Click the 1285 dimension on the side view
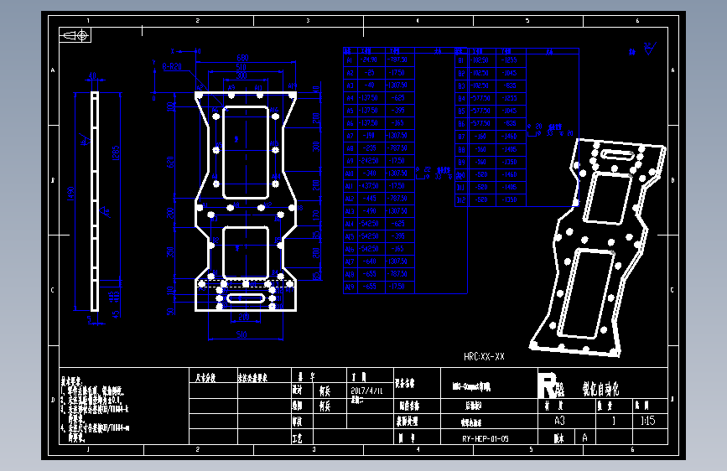The height and width of the screenshot is (471, 727). 116,153
